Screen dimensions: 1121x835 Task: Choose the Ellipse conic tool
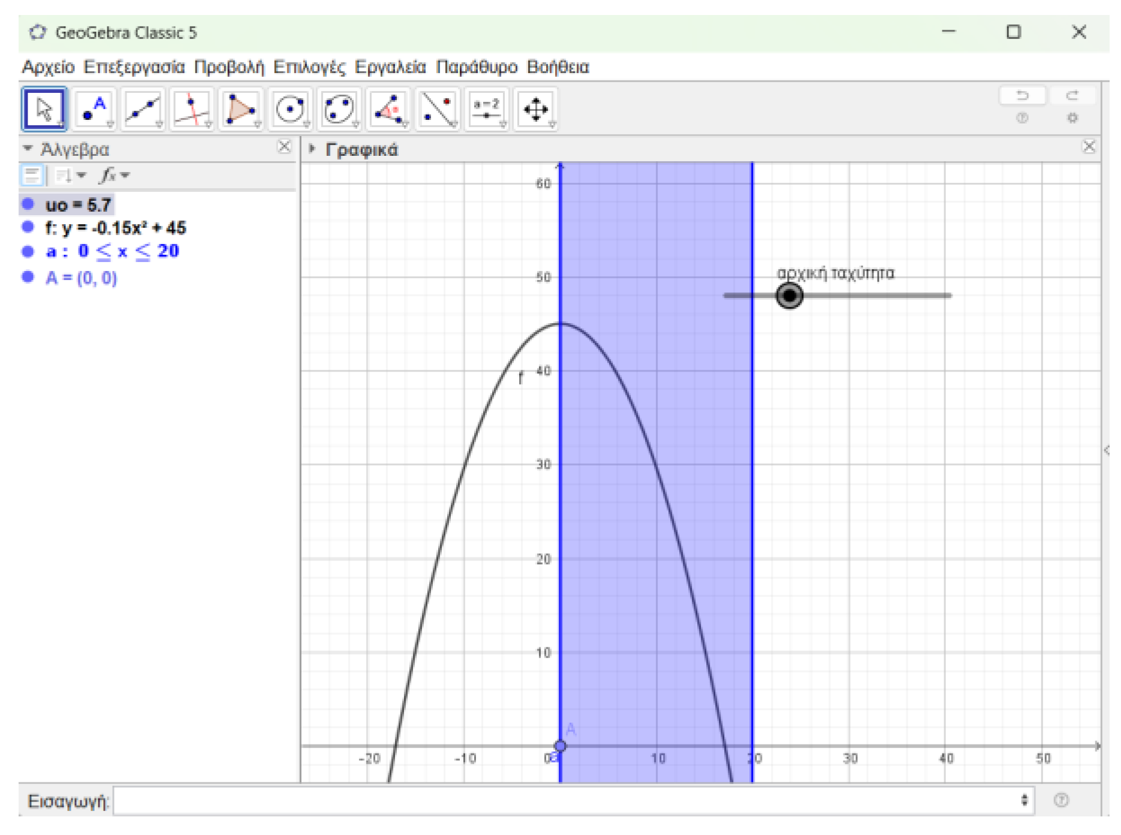pyautogui.click(x=339, y=109)
